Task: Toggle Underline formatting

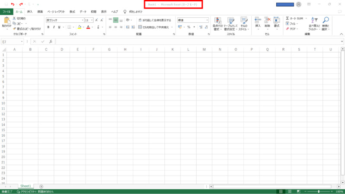Action: click(x=59, y=27)
